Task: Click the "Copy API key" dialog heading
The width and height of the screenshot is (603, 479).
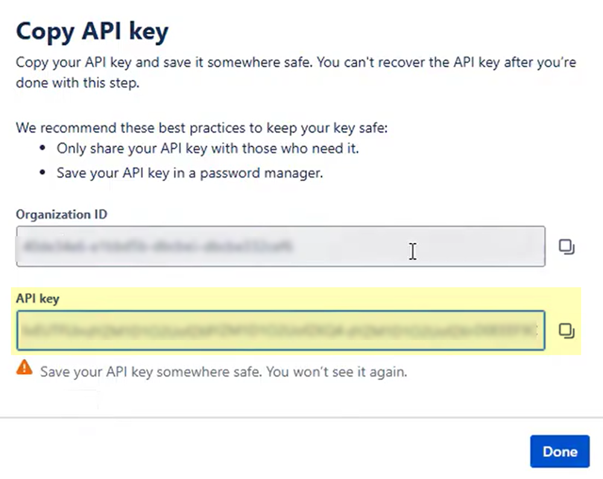Action: tap(92, 31)
